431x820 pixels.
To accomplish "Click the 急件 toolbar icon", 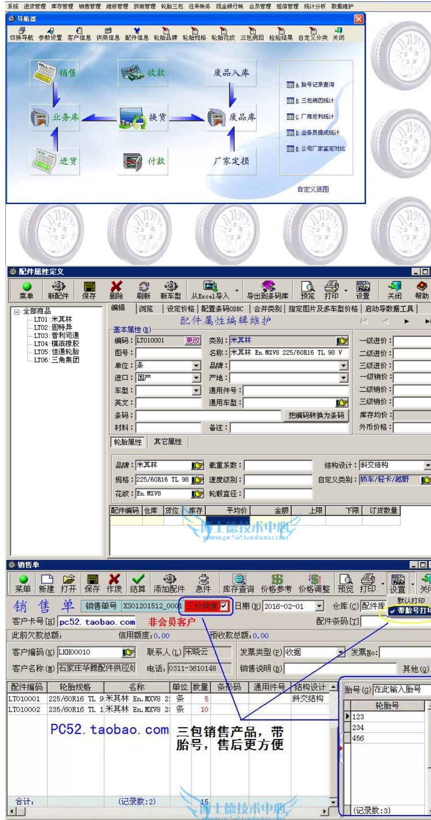I will 204,584.
